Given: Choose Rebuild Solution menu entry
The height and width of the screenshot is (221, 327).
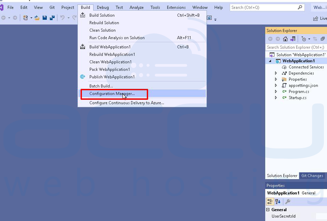Looking at the screenshot, I should tap(142, 23).
